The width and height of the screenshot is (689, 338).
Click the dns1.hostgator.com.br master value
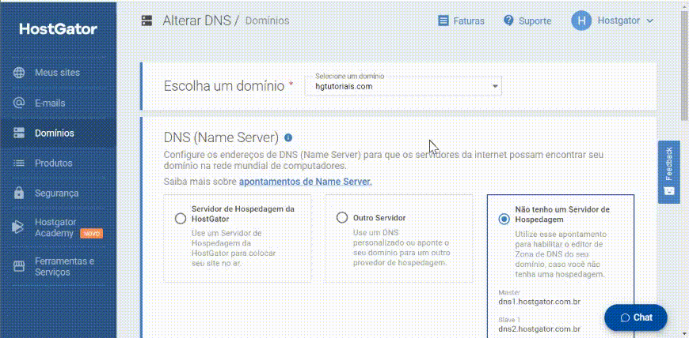(539, 302)
